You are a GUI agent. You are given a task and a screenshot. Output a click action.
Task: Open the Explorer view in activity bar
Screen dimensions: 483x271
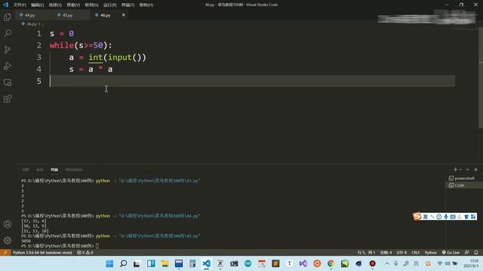[x=8, y=17]
